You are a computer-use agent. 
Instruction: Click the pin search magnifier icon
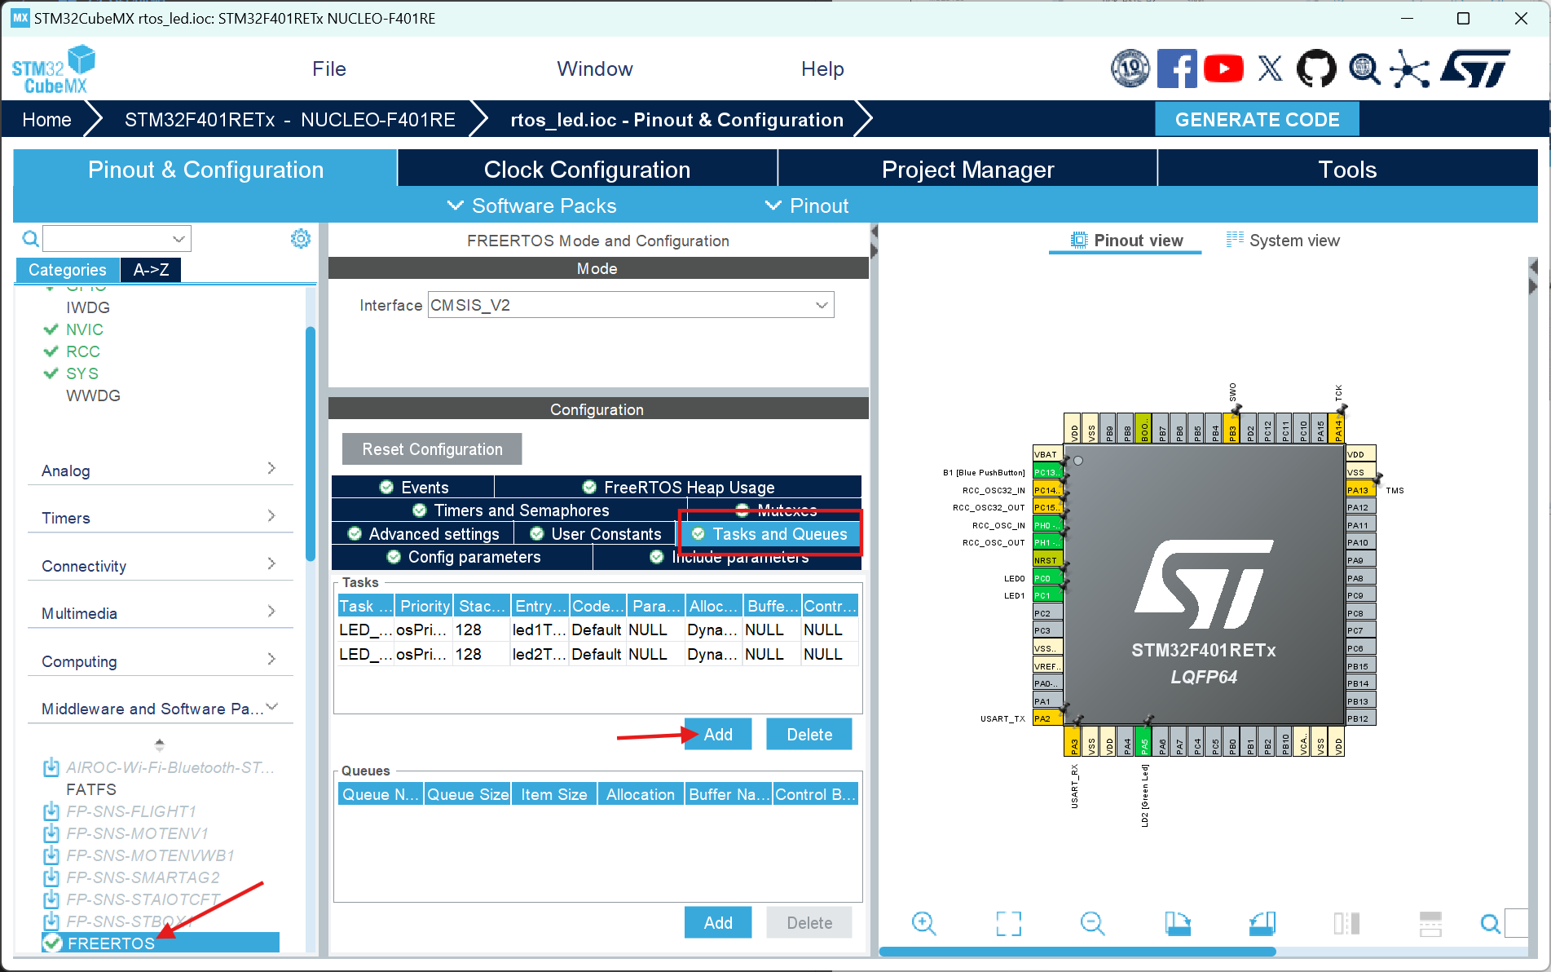click(1490, 924)
